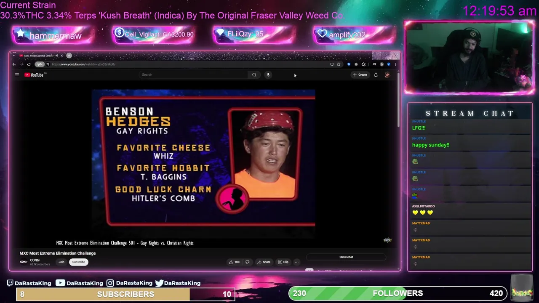Open the browser three-dot menu

point(395,64)
